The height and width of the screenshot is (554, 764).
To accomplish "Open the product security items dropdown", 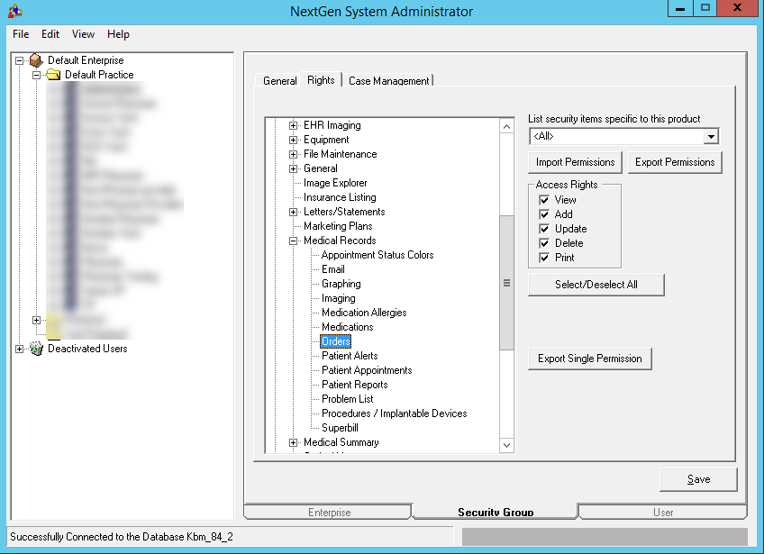I will [x=711, y=136].
